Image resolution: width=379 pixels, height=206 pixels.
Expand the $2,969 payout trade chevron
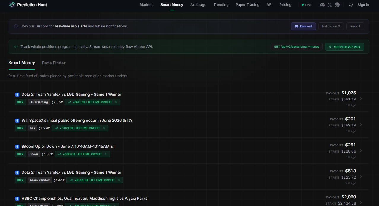361,202
